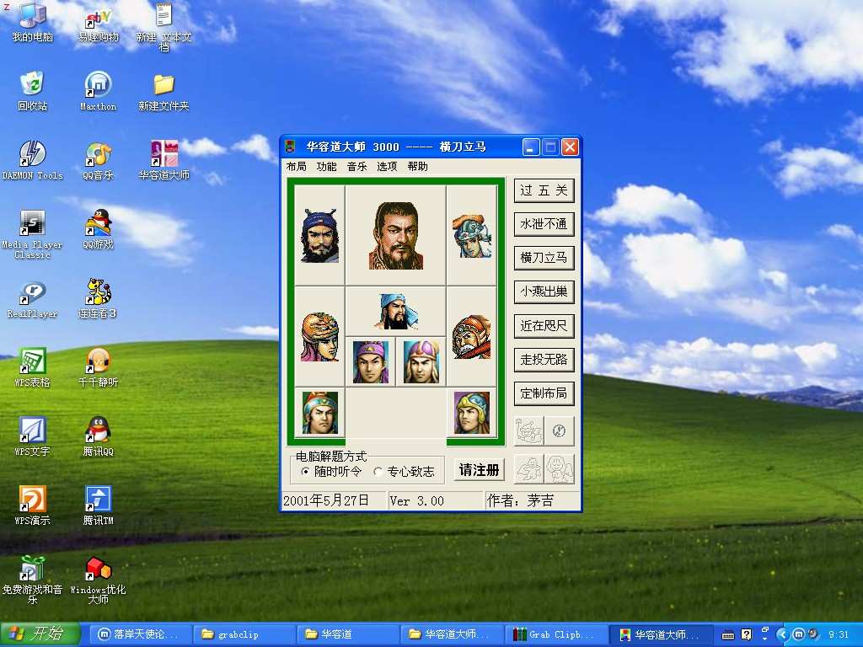Screen dimensions: 863x647
Task: Open the 功能 menu
Action: coord(326,166)
